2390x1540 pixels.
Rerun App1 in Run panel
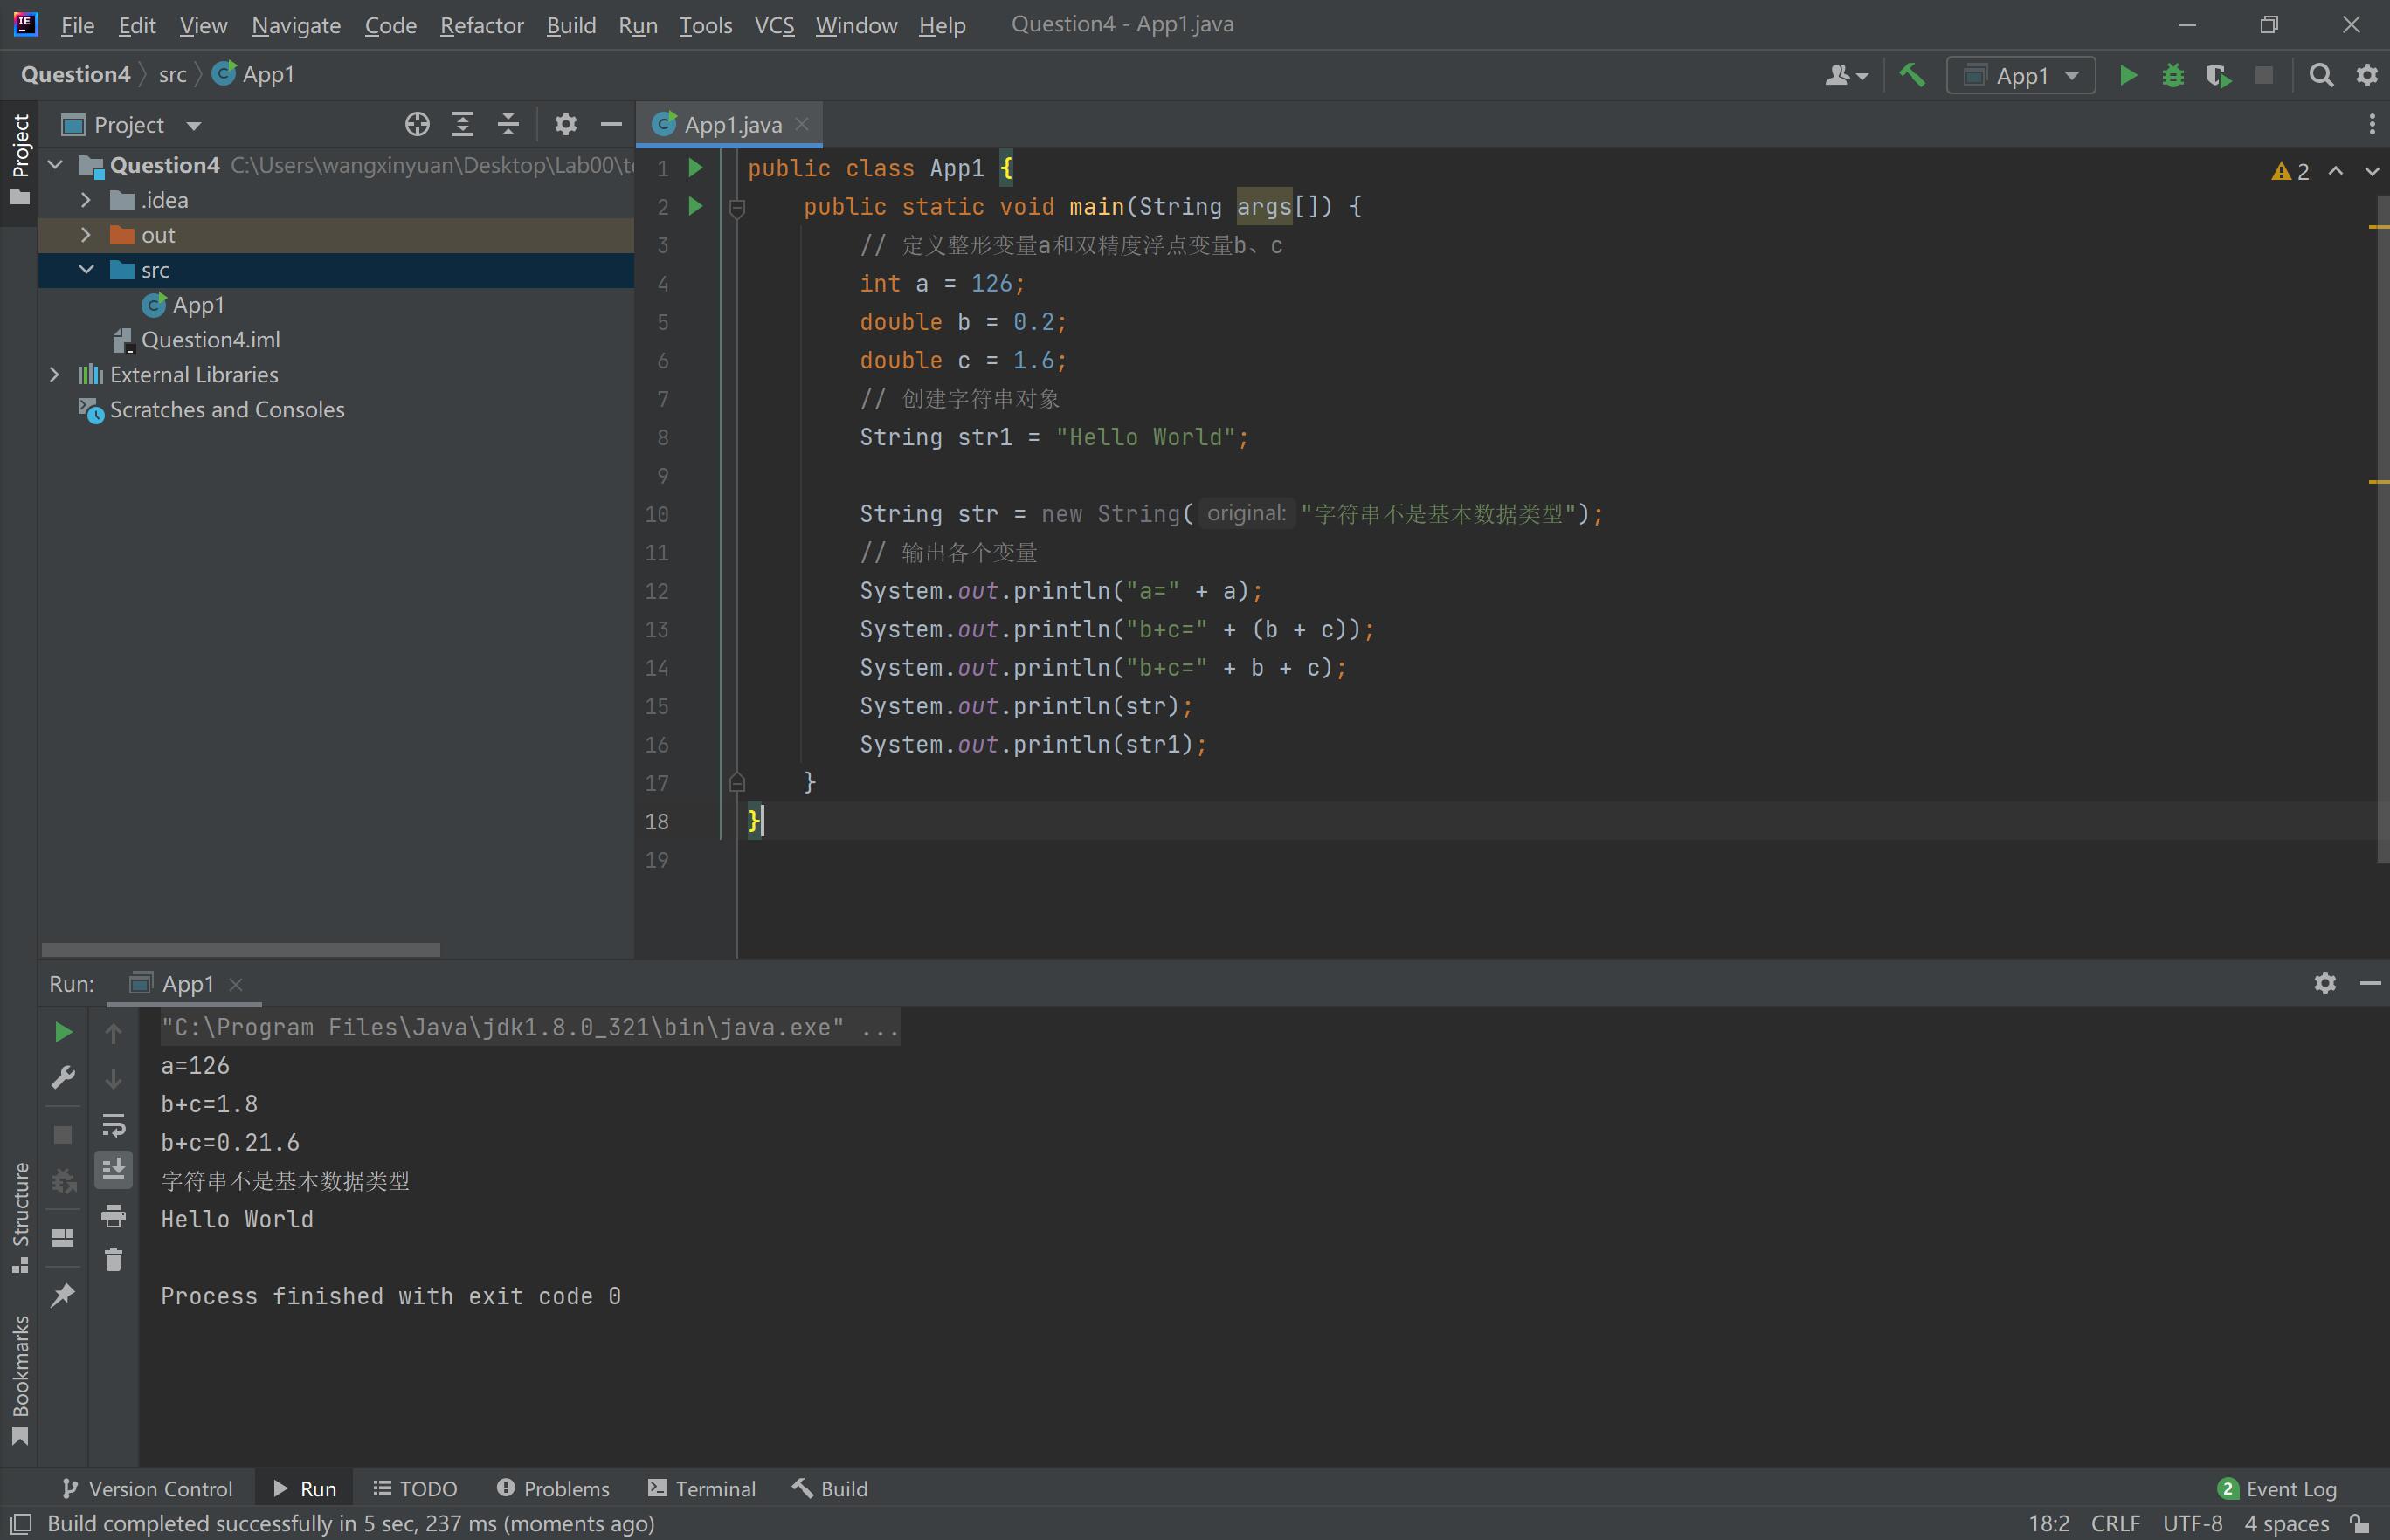(63, 1032)
